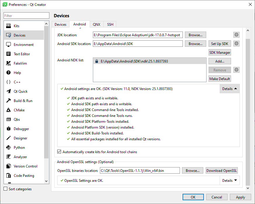255x204 pixels.
Task: Switch to the SSH tab
Action: point(110,25)
